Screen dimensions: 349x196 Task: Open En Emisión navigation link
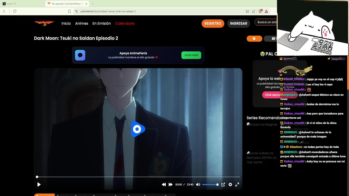pyautogui.click(x=101, y=23)
